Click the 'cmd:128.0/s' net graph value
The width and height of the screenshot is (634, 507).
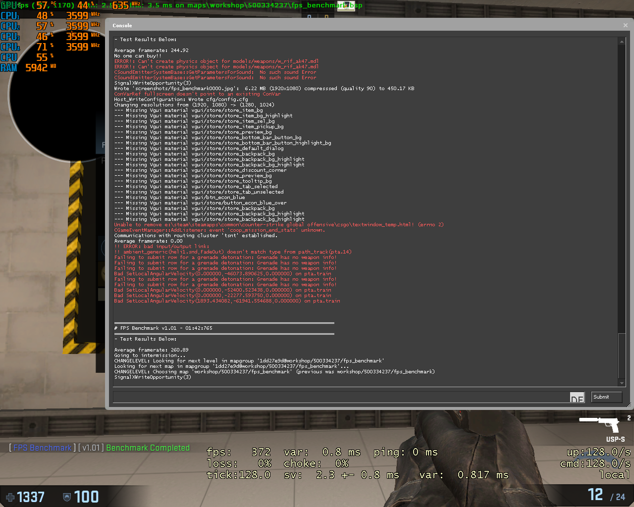point(595,463)
